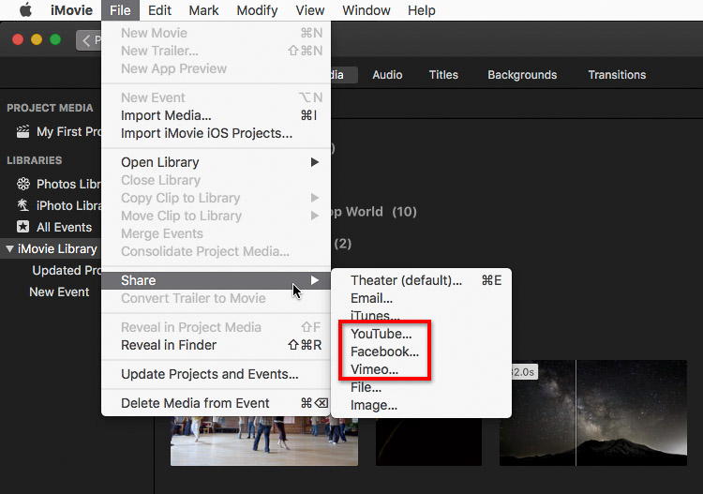Select the Milky Way mountain clip

point(593,412)
